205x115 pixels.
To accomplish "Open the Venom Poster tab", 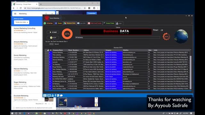I will 109,23.
